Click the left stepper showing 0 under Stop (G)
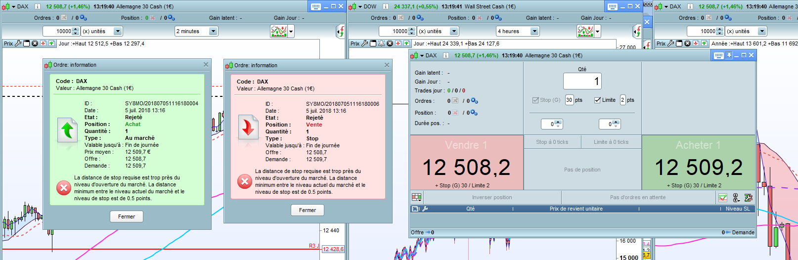 point(552,124)
